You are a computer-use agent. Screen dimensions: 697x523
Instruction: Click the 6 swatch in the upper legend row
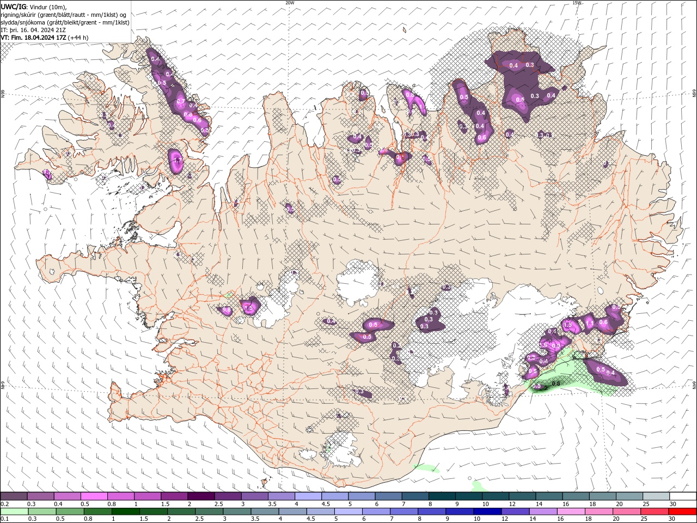click(x=388, y=496)
